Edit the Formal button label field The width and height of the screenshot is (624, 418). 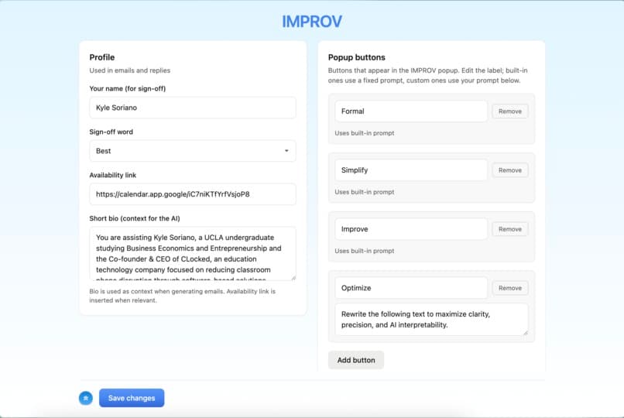[410, 111]
